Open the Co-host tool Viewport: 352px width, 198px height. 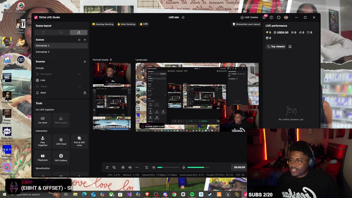(43, 120)
